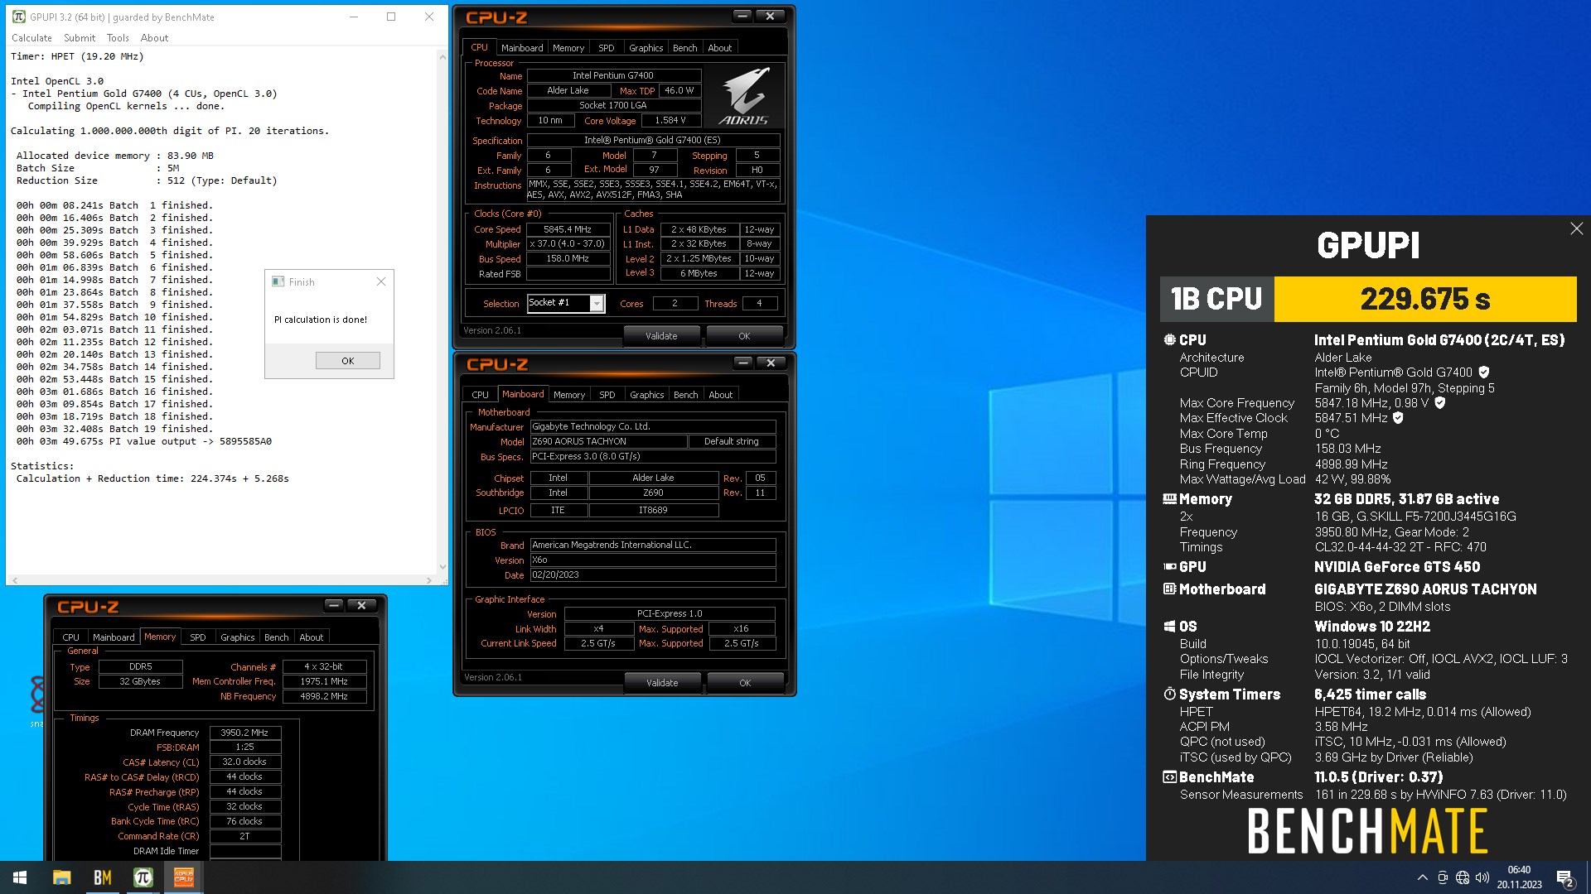Click the BIOS Date field 02/20/2023

653,575
